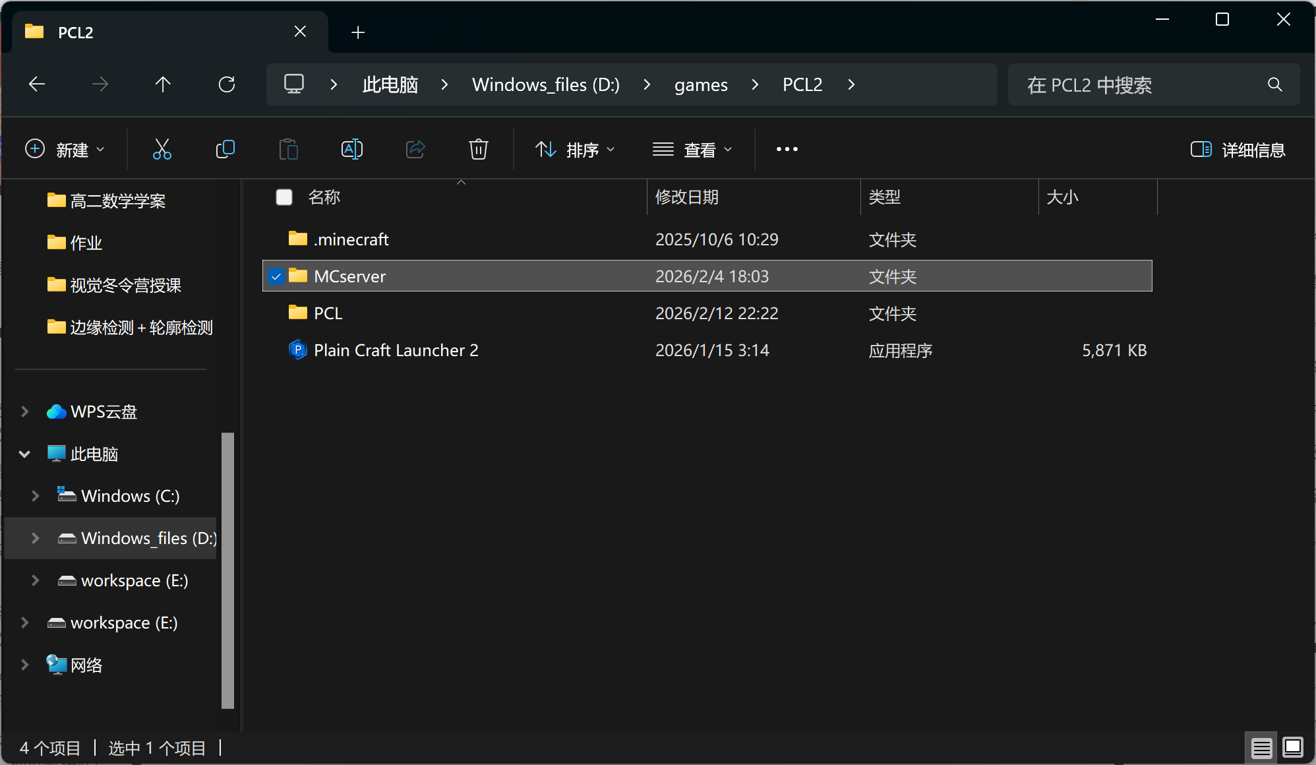Open the 新建 new item button

(x=65, y=150)
